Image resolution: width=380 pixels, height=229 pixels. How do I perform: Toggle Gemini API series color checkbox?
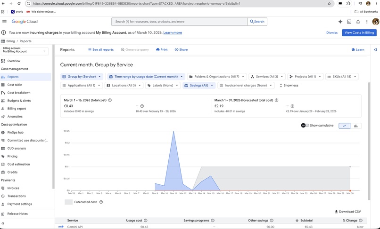point(61,227)
